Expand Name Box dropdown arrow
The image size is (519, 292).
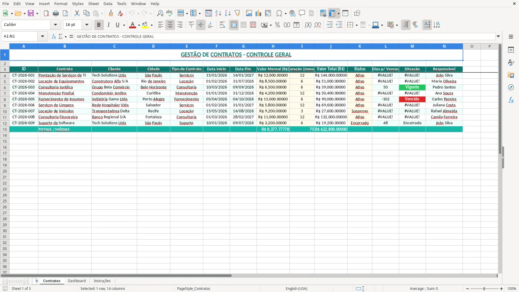[42, 36]
